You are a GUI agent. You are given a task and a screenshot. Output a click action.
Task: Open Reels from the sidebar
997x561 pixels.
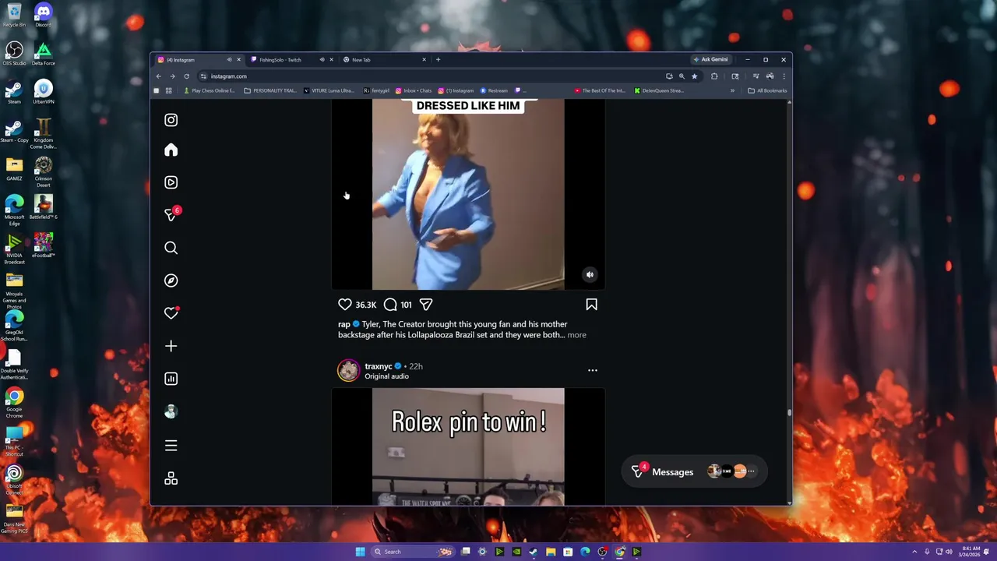click(171, 182)
